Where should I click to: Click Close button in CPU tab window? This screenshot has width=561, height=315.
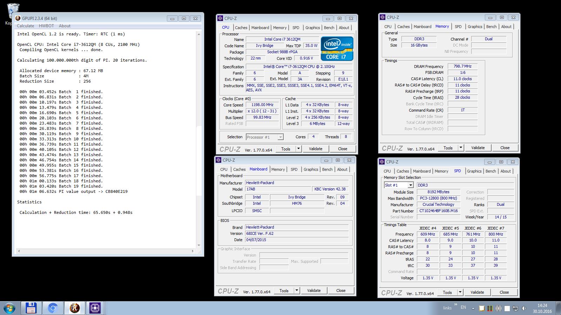[x=343, y=149]
